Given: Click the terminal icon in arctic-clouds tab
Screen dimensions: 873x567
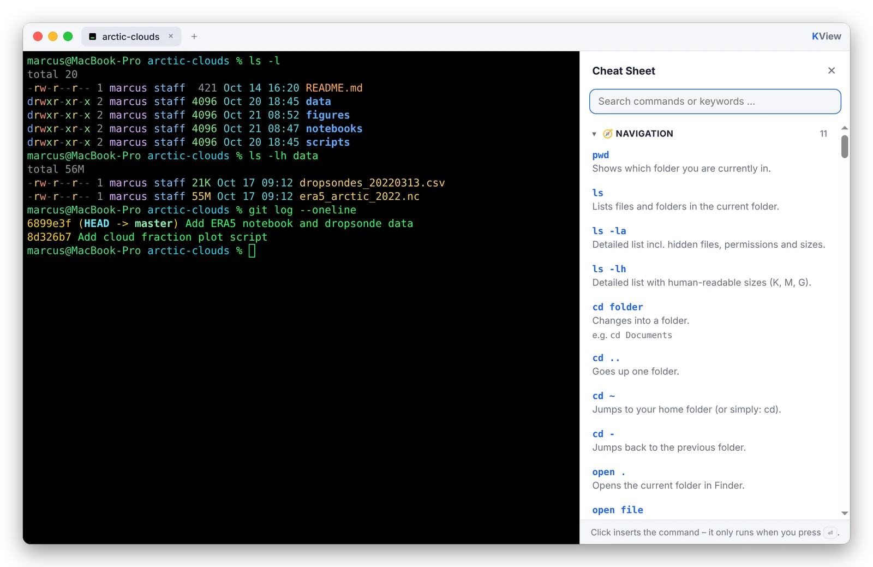Looking at the screenshot, I should [x=93, y=37].
